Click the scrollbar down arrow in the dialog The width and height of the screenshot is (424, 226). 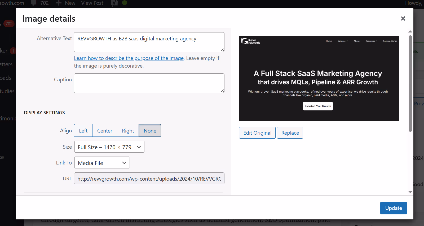point(410,192)
